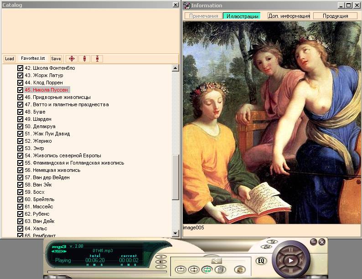Close the mp3 player window

[322, 242]
